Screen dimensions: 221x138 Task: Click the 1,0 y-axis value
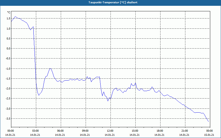pyautogui.click(x=8, y=29)
